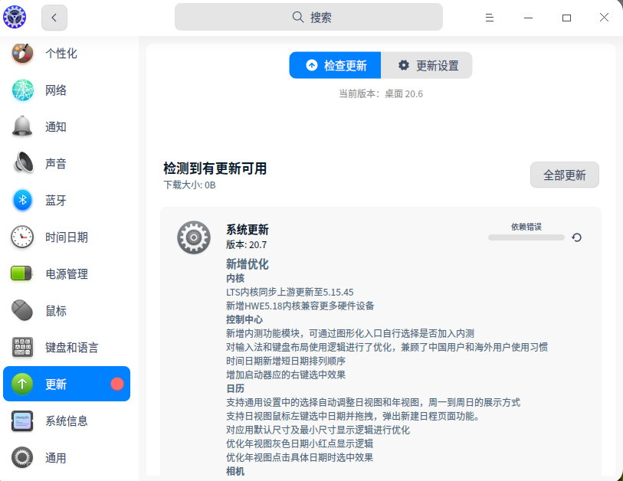Select 电源管理 in the sidebar
The image size is (623, 481).
click(67, 274)
